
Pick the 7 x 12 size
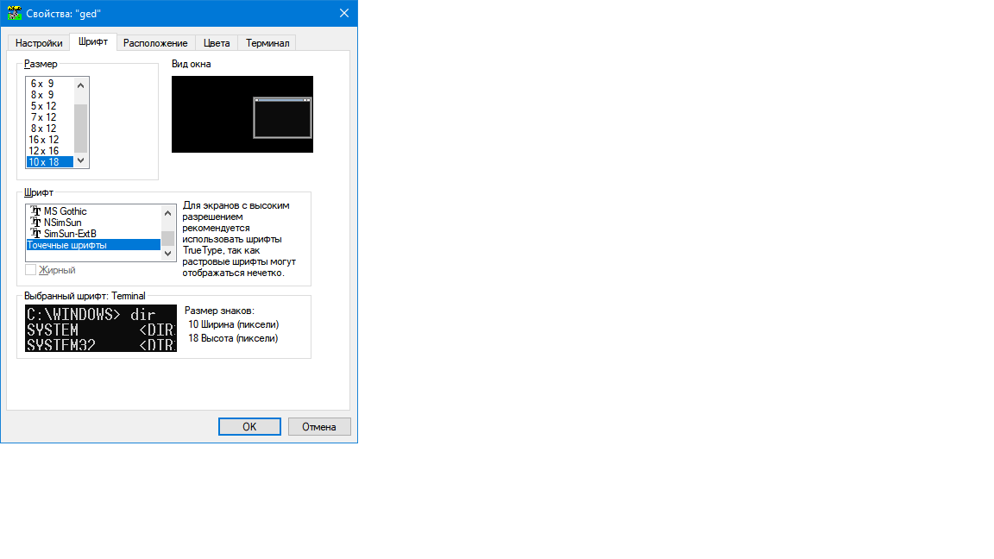pyautogui.click(x=49, y=117)
